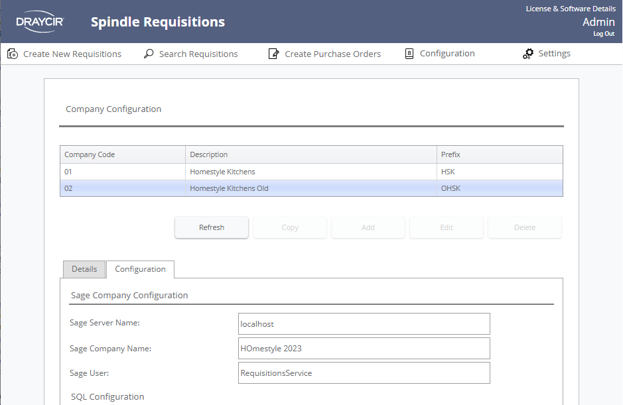Click the Sage Server Name label

104,323
